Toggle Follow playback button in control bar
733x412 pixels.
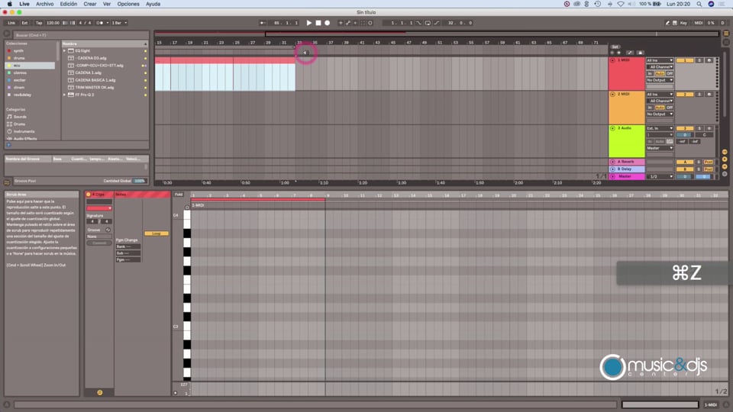pos(263,22)
